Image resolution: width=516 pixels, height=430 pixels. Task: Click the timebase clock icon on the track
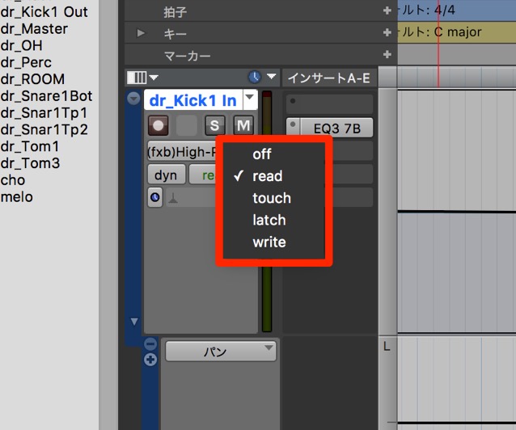coord(155,197)
